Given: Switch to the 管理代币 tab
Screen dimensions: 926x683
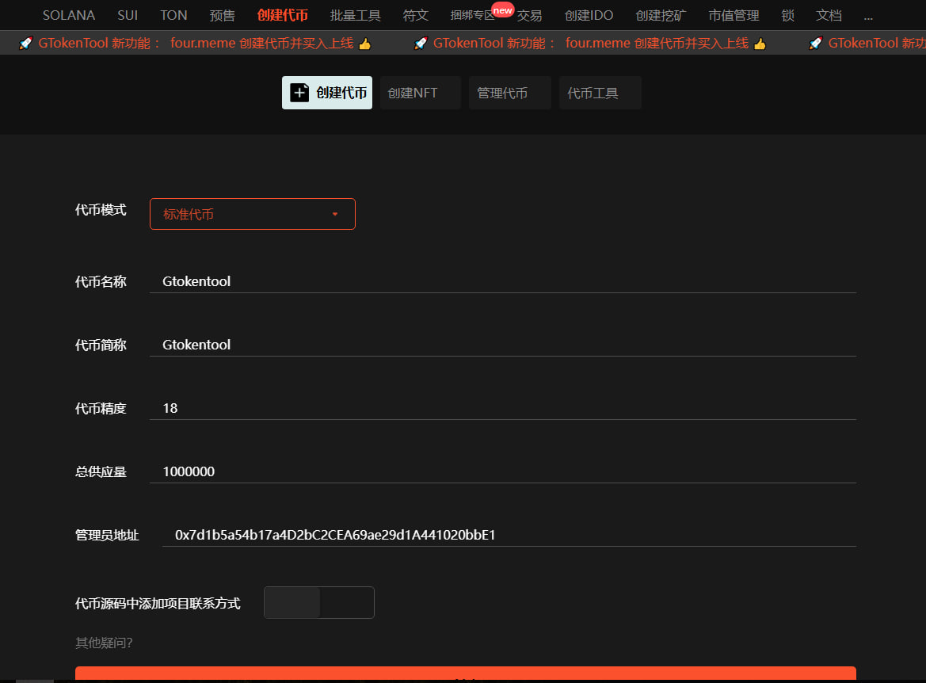Looking at the screenshot, I should click(509, 93).
